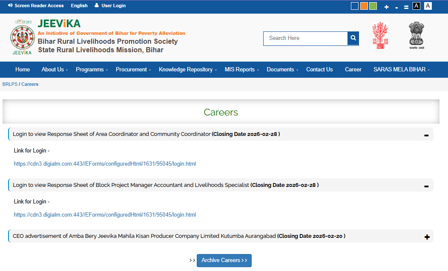The height and width of the screenshot is (271, 448).
Task: Click the Bihar government tree emblem
Action: [x=380, y=35]
